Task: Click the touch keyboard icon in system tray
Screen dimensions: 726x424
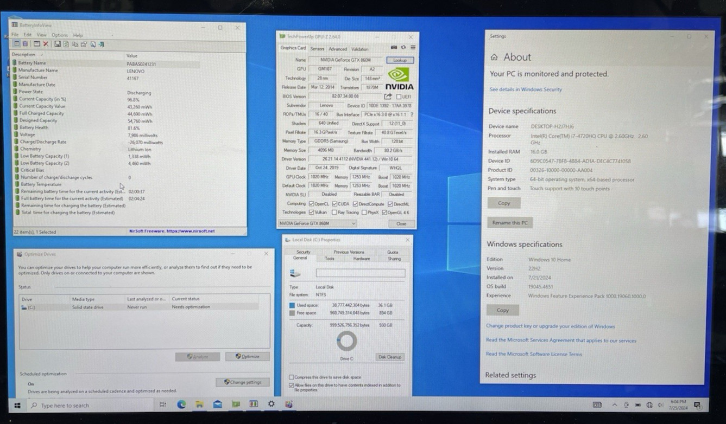Action: click(597, 405)
